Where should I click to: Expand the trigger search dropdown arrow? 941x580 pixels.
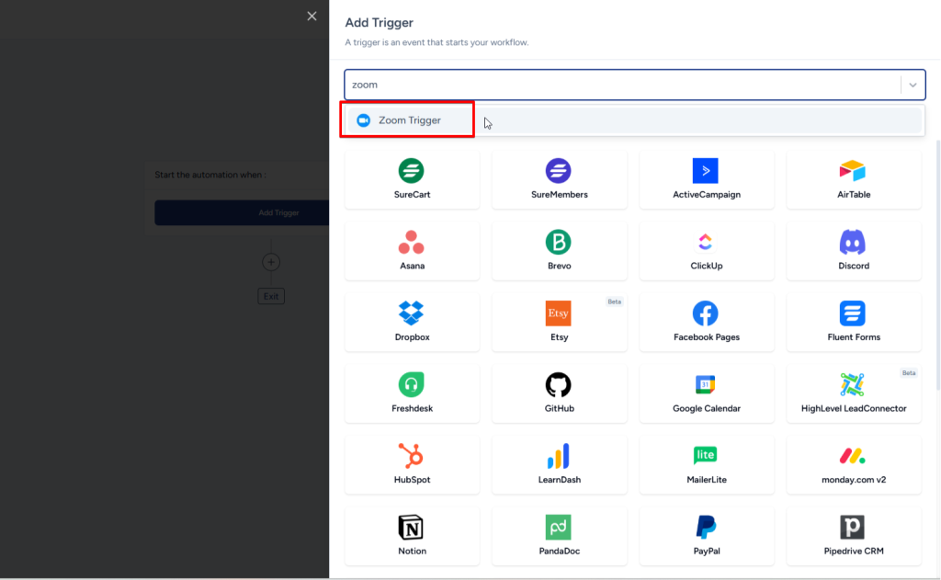point(913,85)
